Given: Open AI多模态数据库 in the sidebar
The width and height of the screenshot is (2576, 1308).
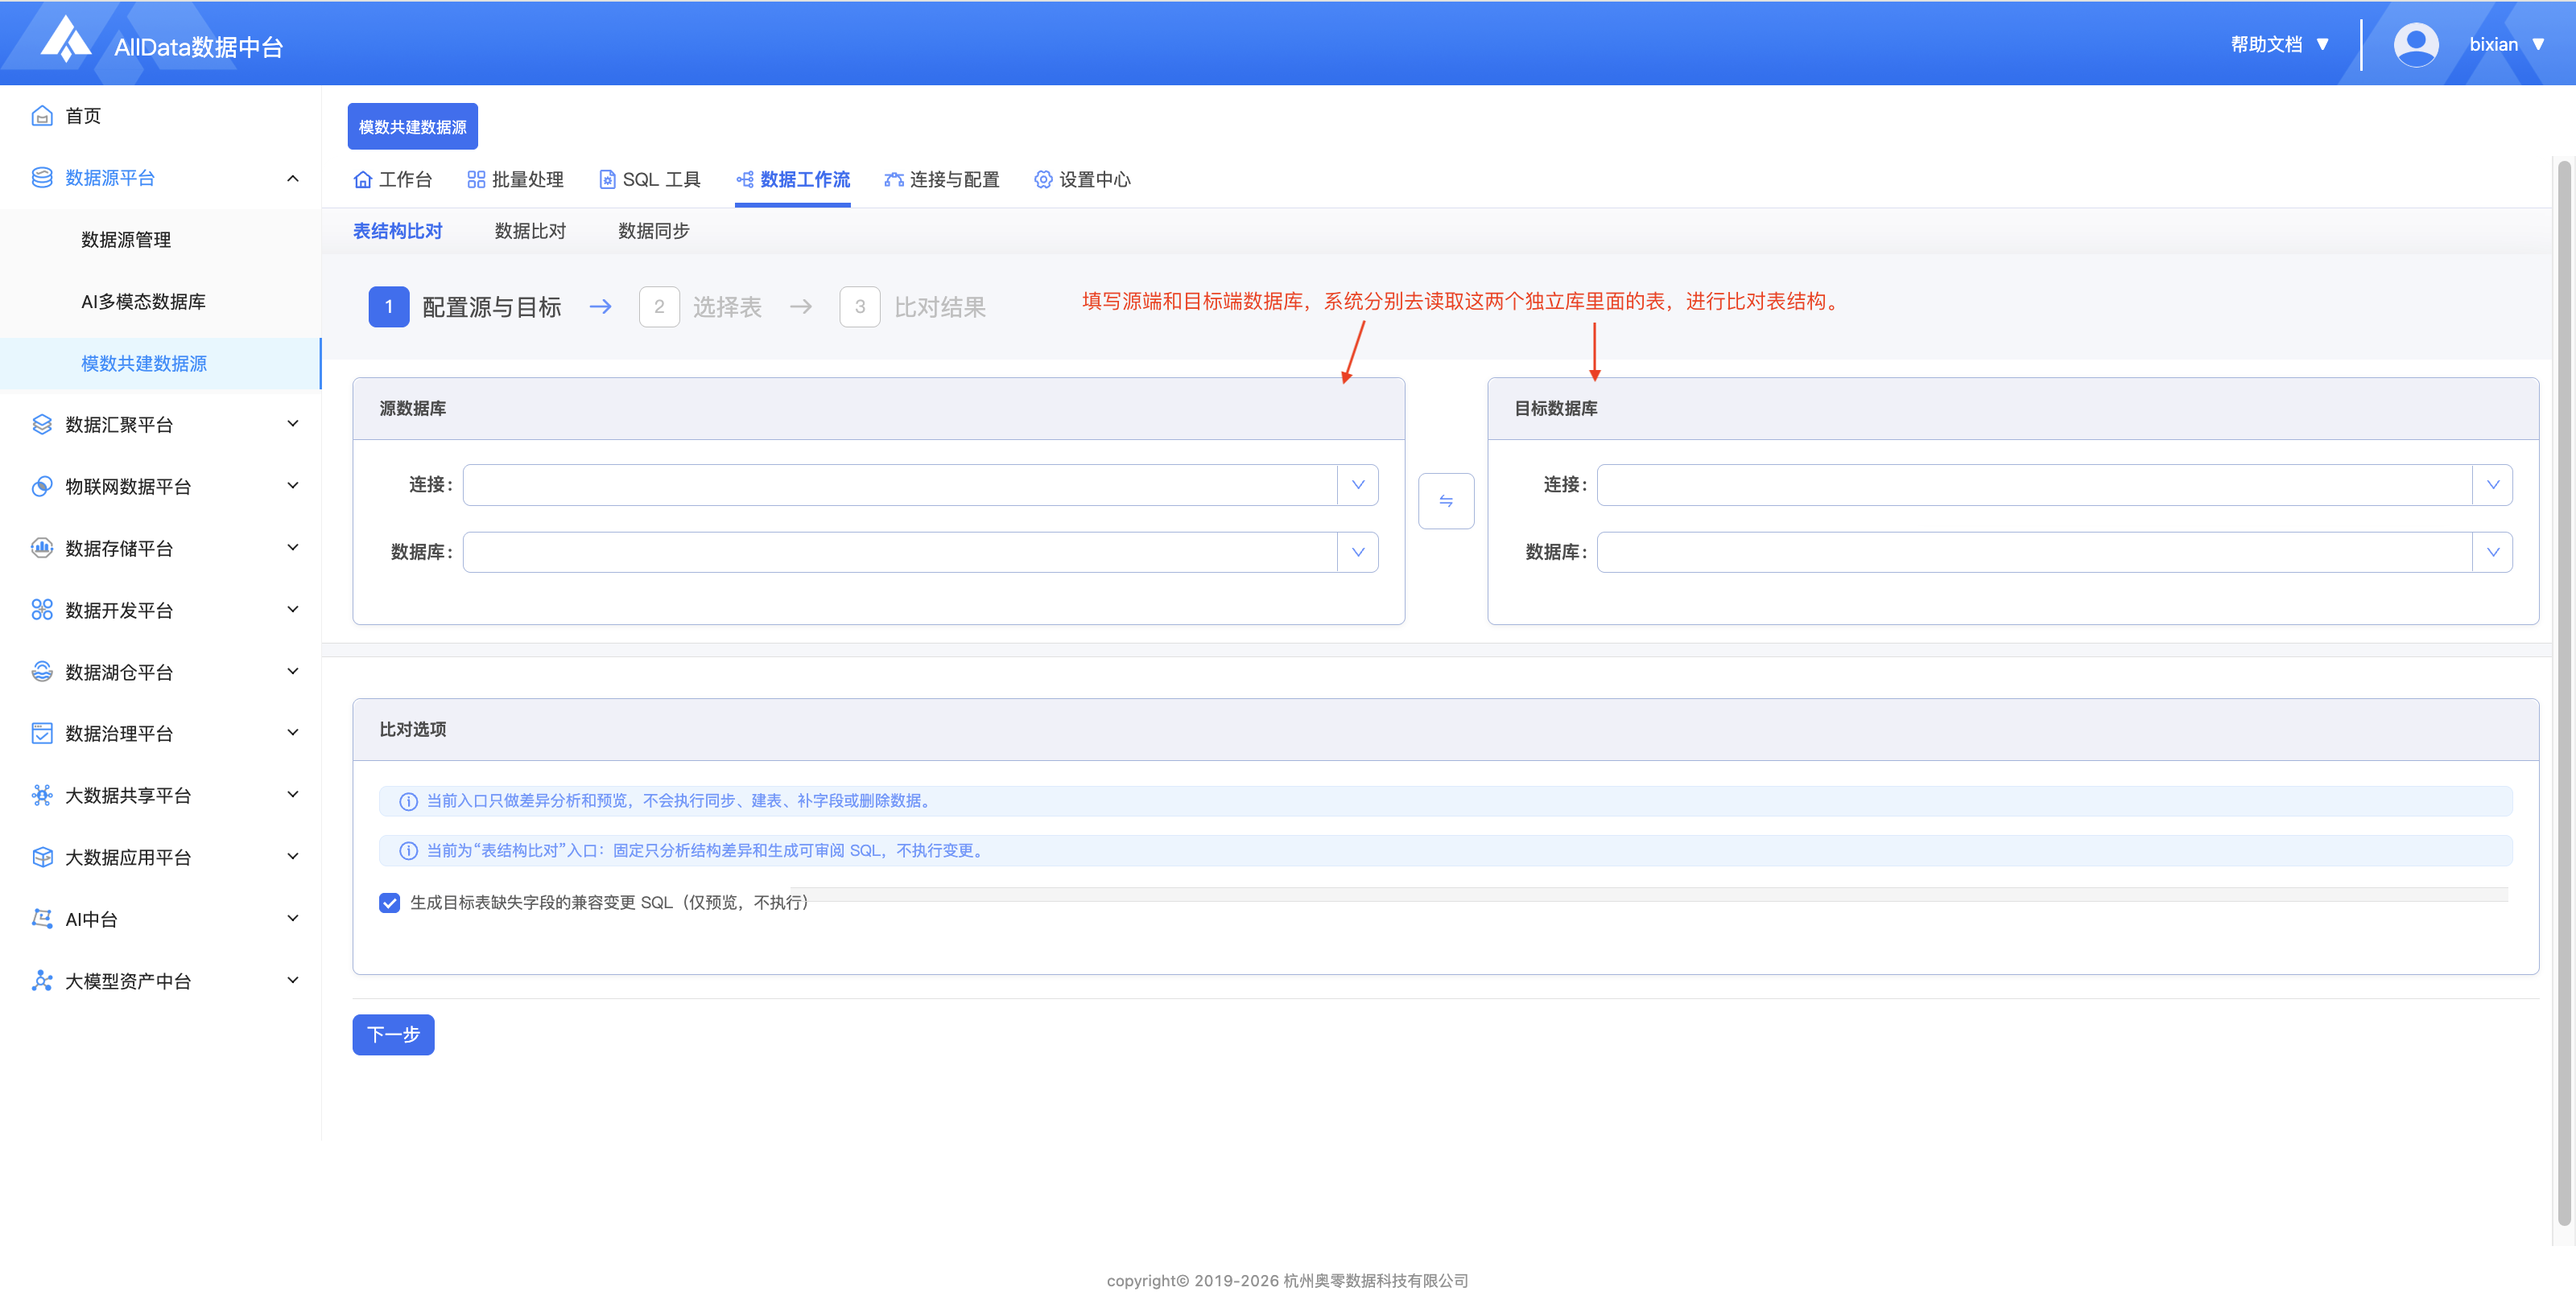Looking at the screenshot, I should point(144,302).
